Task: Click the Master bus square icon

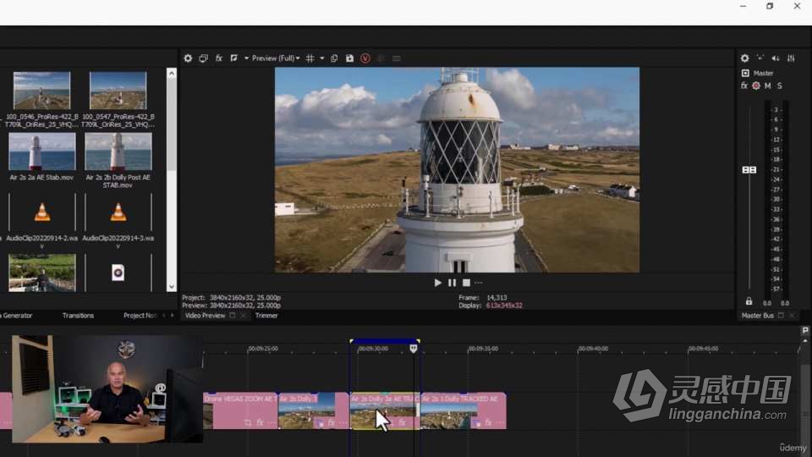Action: (x=745, y=73)
